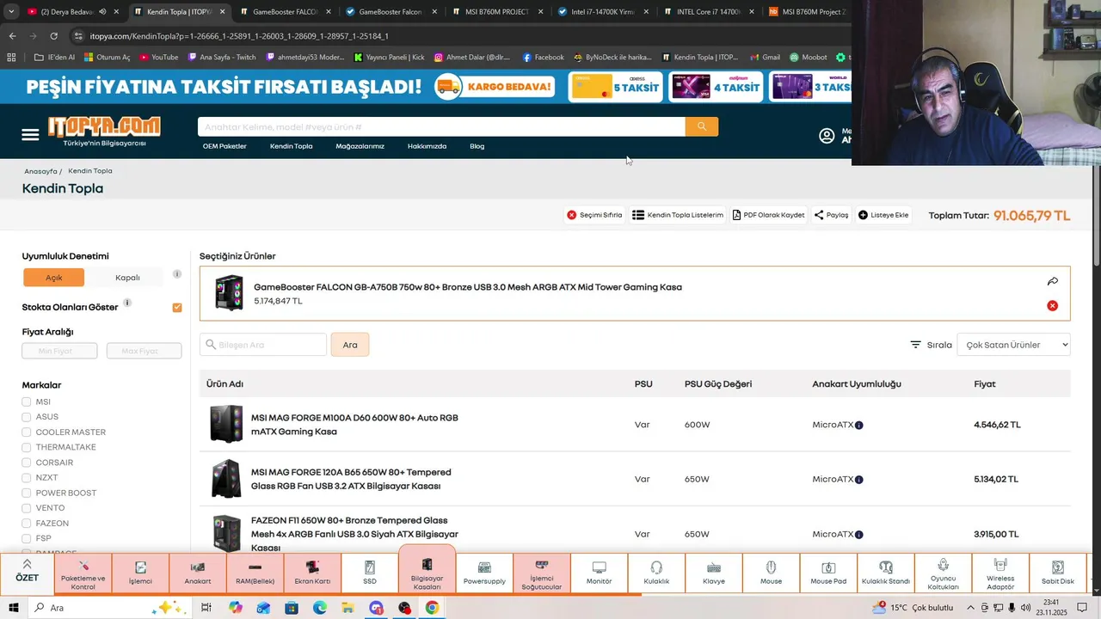Open the Çok Satan Ürünler sort dropdown

click(x=1013, y=345)
